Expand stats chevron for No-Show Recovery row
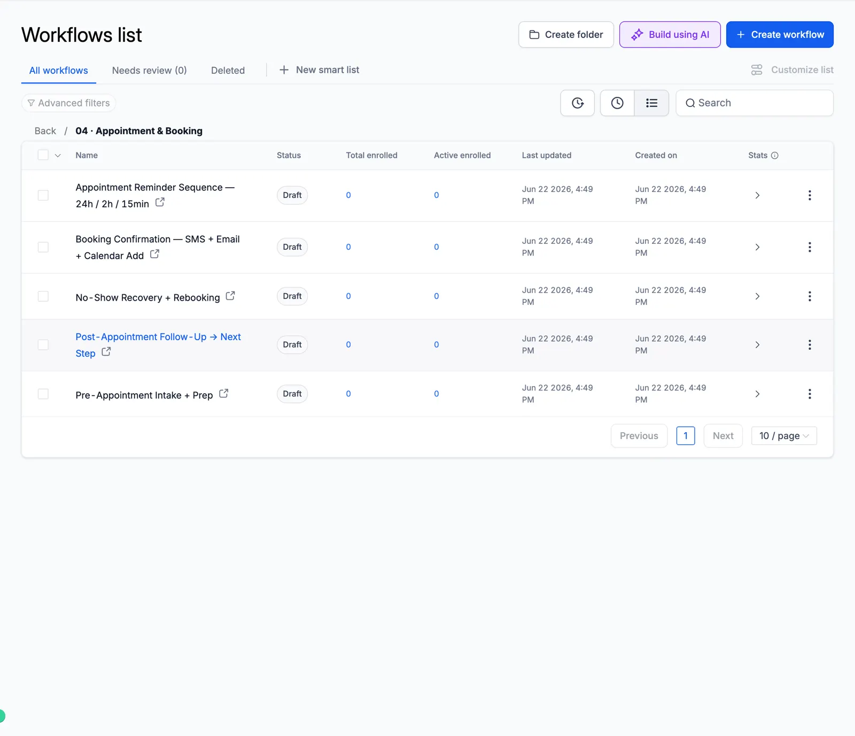This screenshot has height=736, width=855. point(757,296)
